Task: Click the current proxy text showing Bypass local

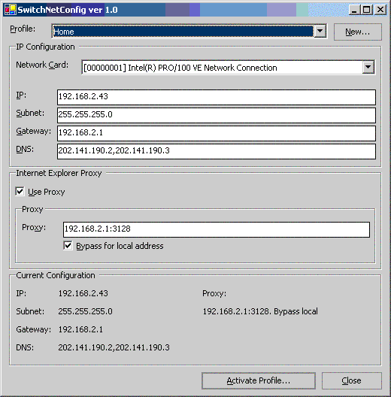Action: (x=260, y=311)
